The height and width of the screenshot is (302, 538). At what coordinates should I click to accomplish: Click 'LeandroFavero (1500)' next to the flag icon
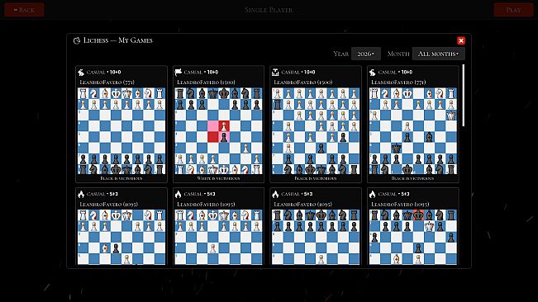coord(207,83)
